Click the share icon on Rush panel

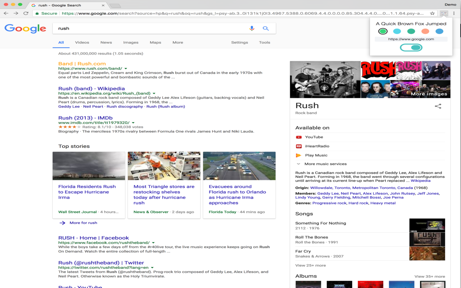pos(438,106)
